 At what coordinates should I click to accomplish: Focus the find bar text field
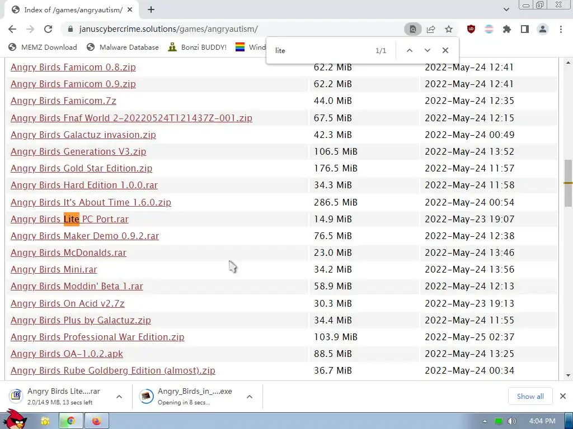pyautogui.click(x=322, y=51)
